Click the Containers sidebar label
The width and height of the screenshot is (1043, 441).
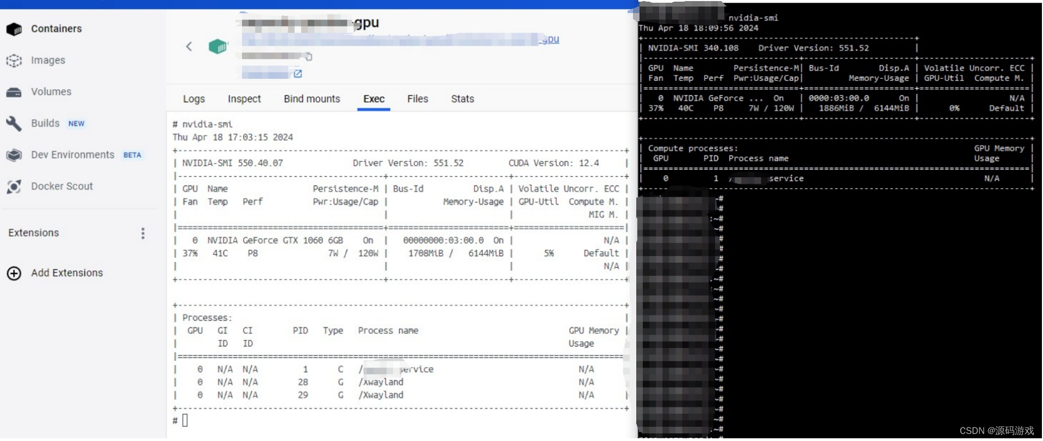click(x=56, y=29)
